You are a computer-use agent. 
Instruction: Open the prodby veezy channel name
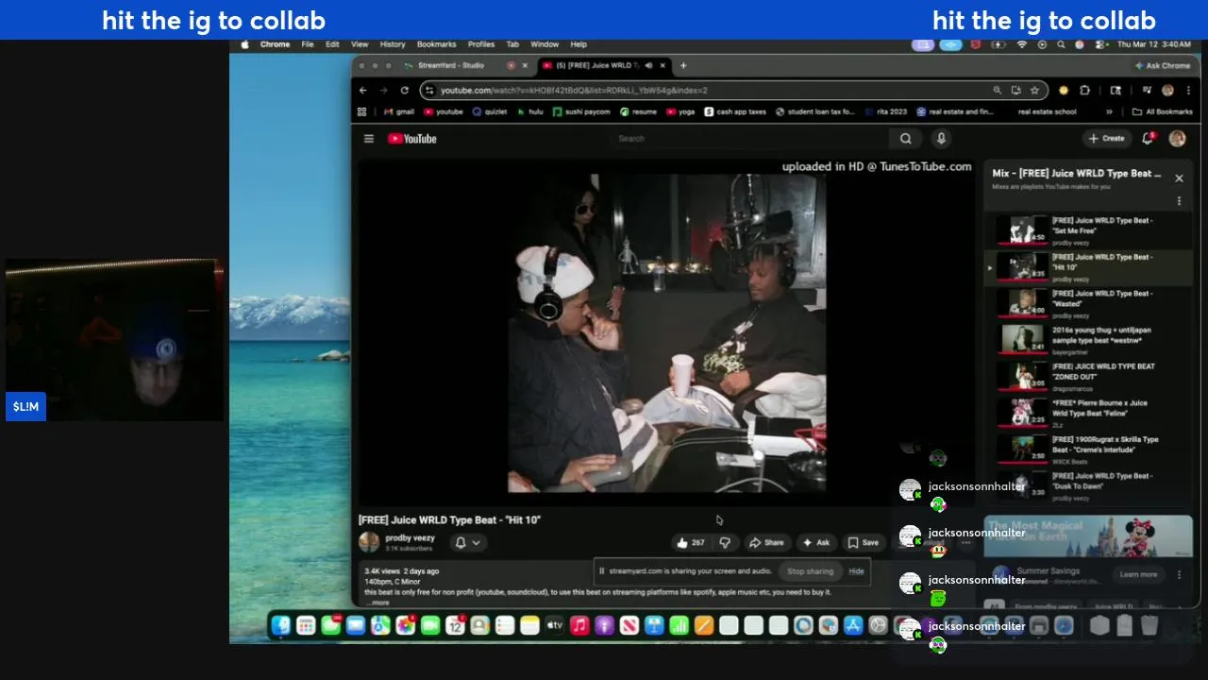click(411, 538)
